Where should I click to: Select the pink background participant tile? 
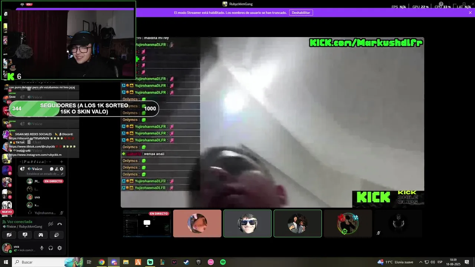click(x=197, y=224)
